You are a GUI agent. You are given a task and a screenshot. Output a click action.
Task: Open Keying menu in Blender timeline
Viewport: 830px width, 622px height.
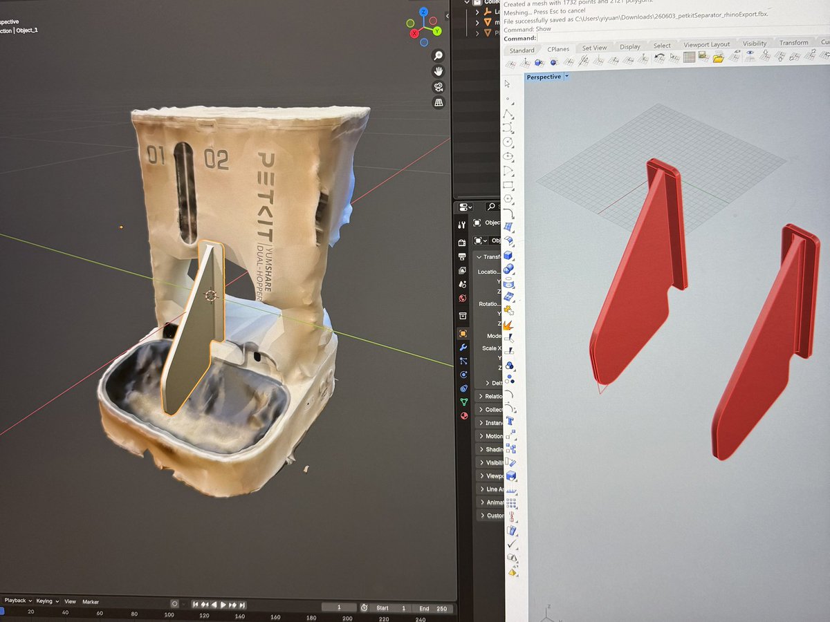tap(48, 601)
